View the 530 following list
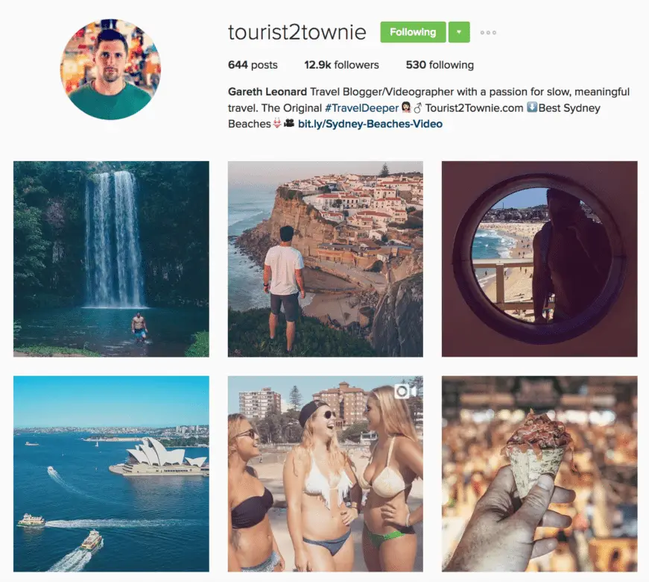This screenshot has width=649, height=582. tap(440, 65)
